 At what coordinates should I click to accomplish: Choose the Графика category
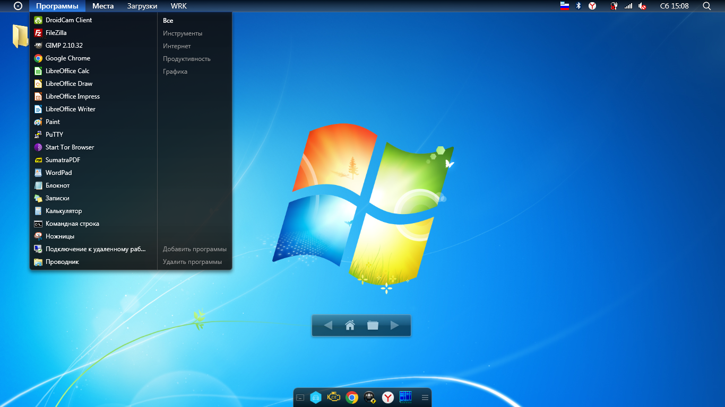pyautogui.click(x=175, y=72)
